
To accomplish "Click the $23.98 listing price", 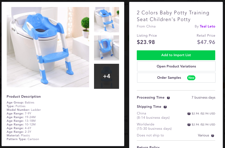I will point(146,42).
